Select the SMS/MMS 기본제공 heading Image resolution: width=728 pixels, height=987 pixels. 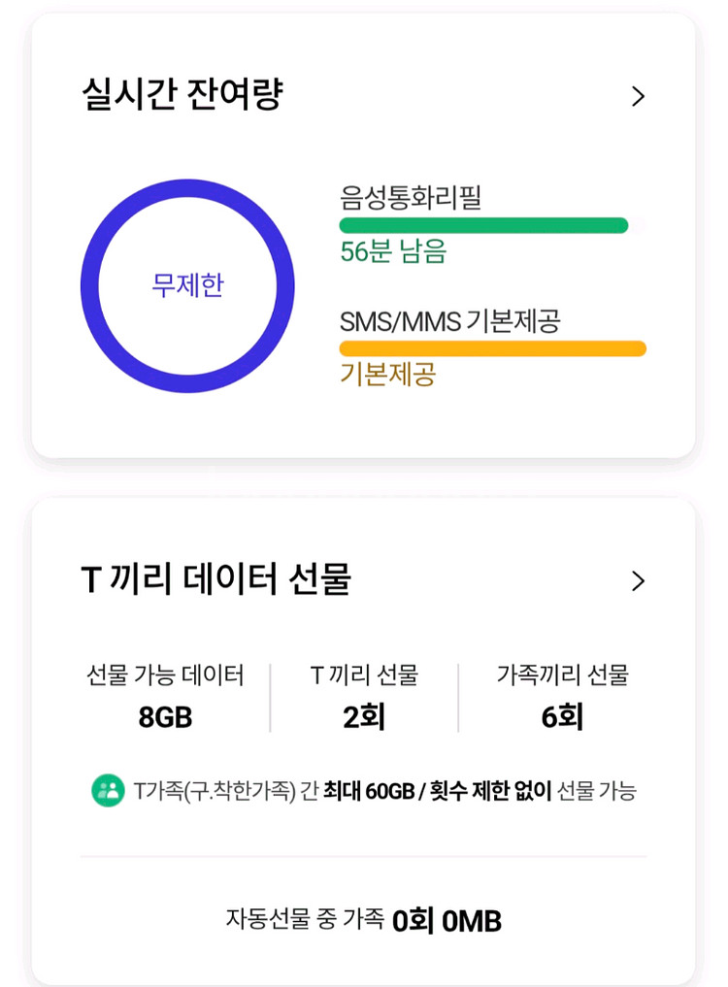coord(449,321)
